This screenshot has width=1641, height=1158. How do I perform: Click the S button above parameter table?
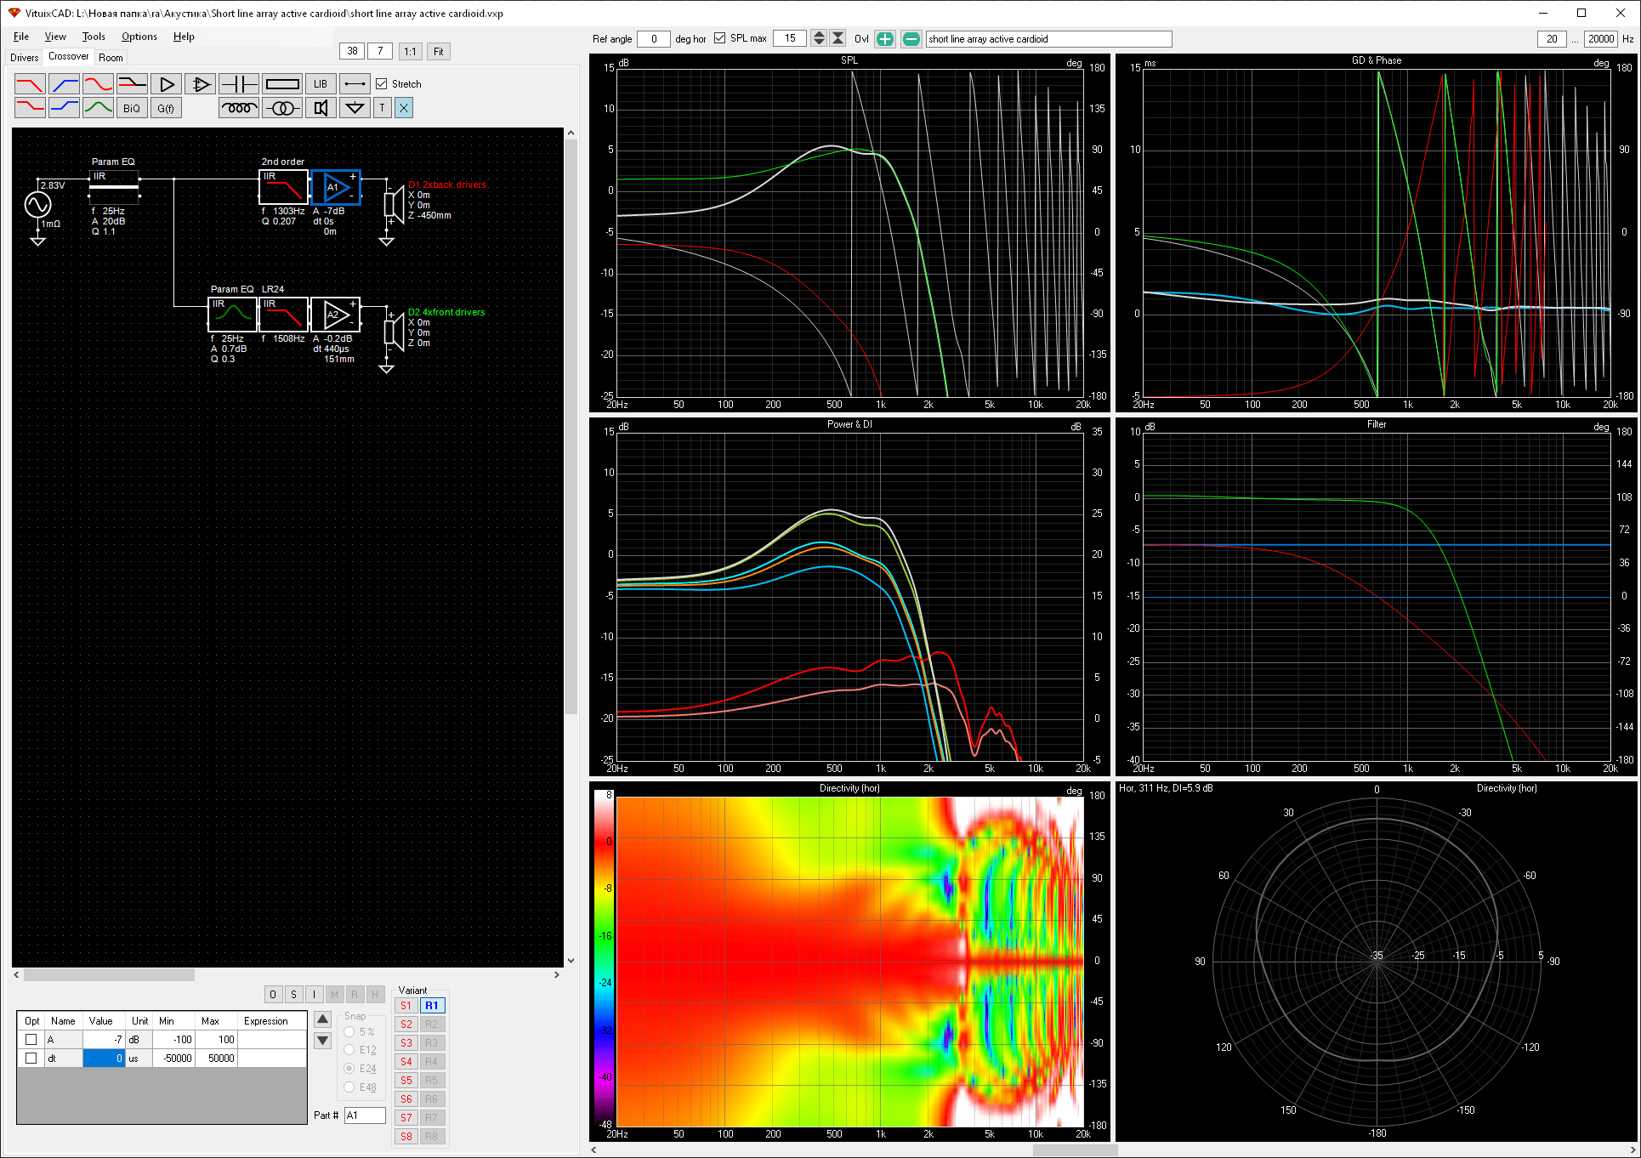pyautogui.click(x=293, y=994)
